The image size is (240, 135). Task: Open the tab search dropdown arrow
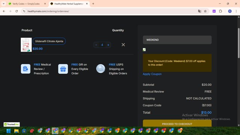tap(3, 4)
